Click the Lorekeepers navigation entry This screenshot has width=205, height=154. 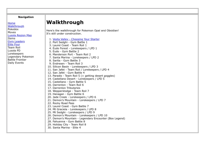coord(16,54)
